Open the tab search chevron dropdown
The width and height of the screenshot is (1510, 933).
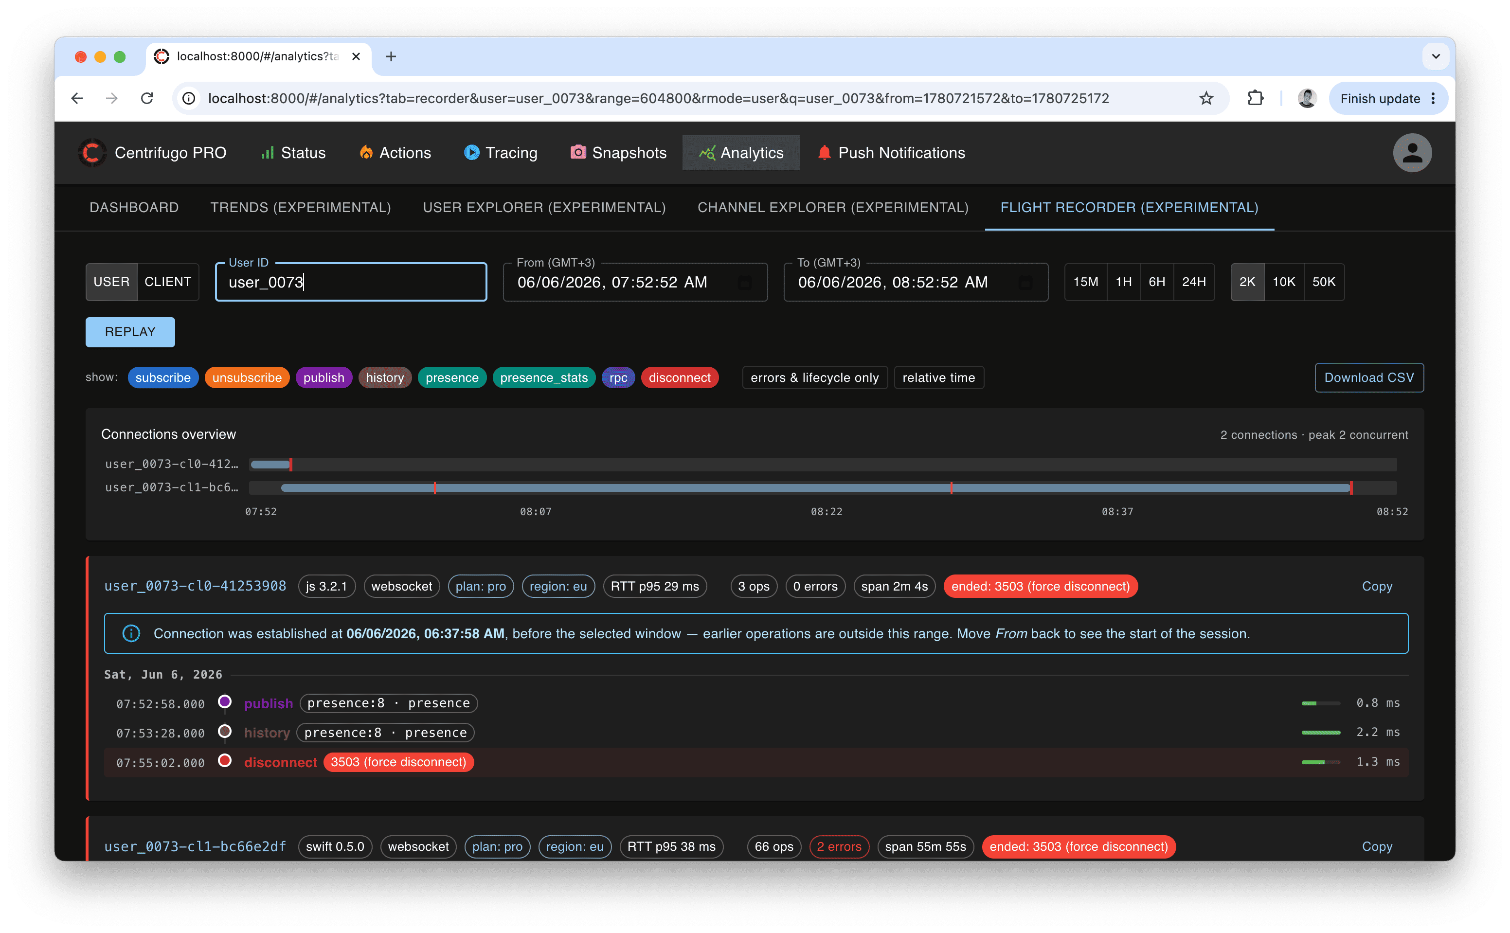tap(1436, 57)
